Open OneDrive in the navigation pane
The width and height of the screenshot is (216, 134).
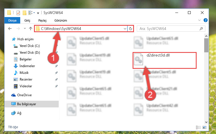tap(24, 95)
